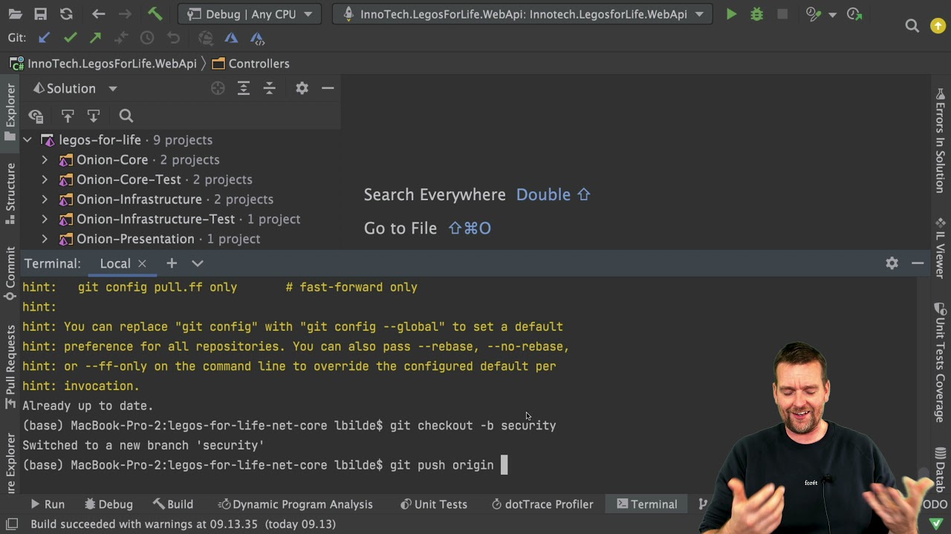Screen dimensions: 951x534
Task: Click the terminal command input line
Action: tap(468, 465)
